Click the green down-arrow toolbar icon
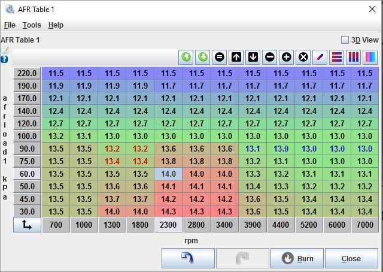The height and width of the screenshot is (272, 383). pyautogui.click(x=202, y=58)
